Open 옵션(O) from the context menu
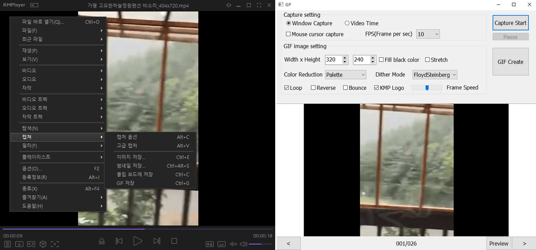 pyautogui.click(x=57, y=168)
